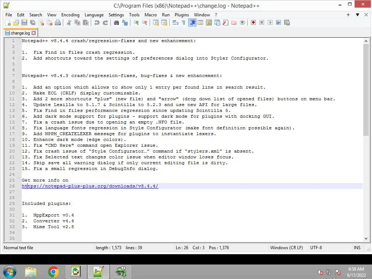This screenshot has width=372, height=279.
Task: Toggle synchronize horizontal scrolling
Action: tap(164, 23)
